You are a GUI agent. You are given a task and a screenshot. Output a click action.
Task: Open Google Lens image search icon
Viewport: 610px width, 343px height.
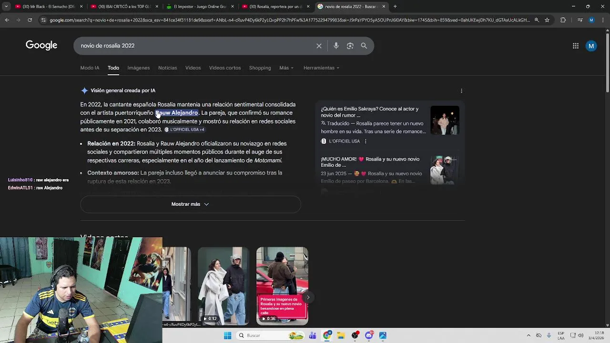[x=350, y=46]
